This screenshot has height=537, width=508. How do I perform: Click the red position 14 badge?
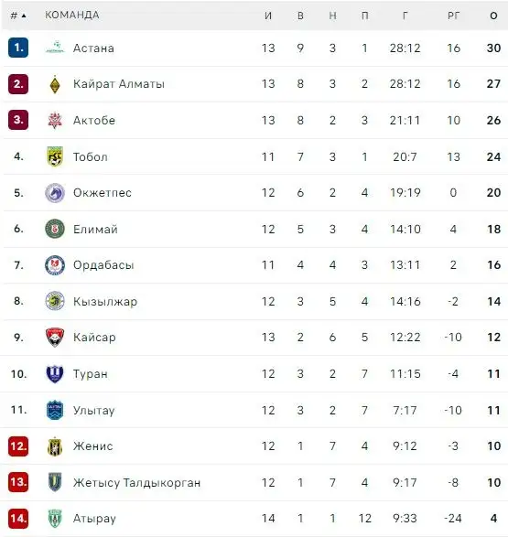tap(18, 518)
